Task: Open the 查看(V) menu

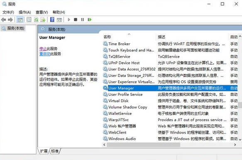Action: (42, 12)
